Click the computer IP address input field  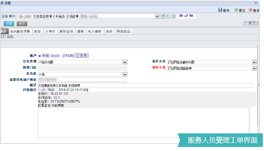82,80
